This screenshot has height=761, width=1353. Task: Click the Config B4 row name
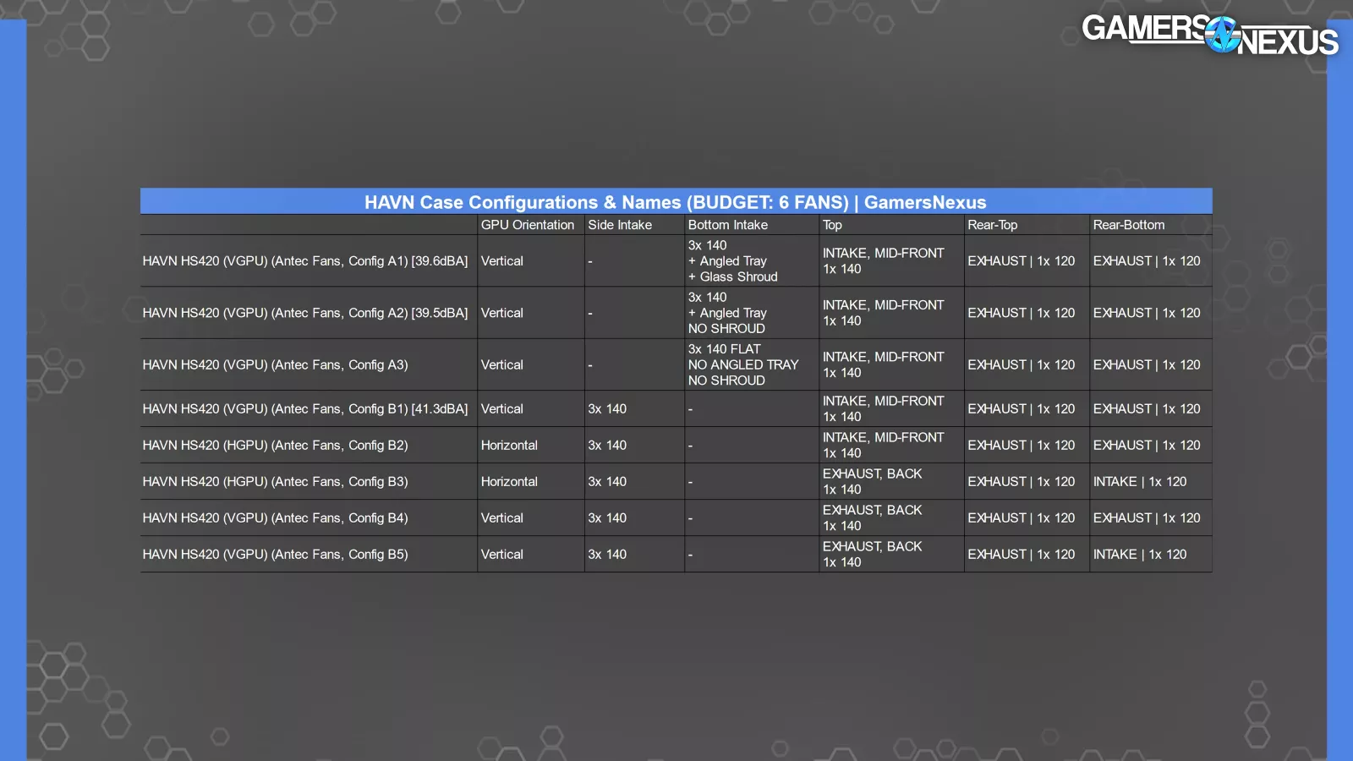275,518
